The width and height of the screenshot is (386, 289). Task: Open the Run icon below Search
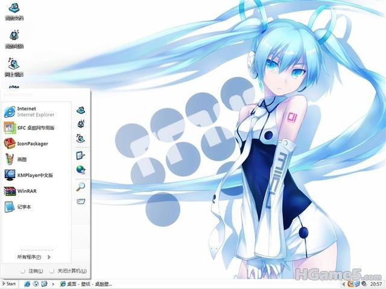[81, 201]
